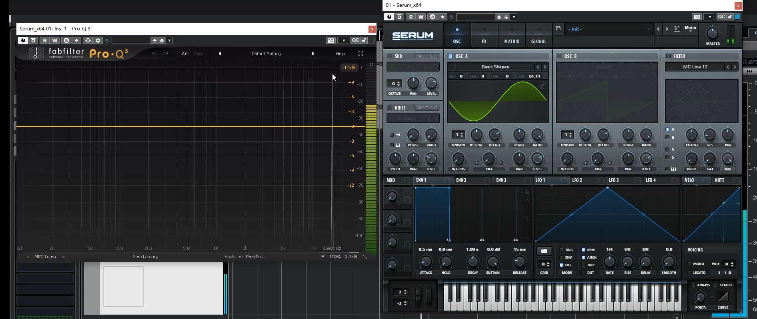Open Pro-Q 3 window settings gear
This screenshot has height=319, width=757.
[x=98, y=40]
